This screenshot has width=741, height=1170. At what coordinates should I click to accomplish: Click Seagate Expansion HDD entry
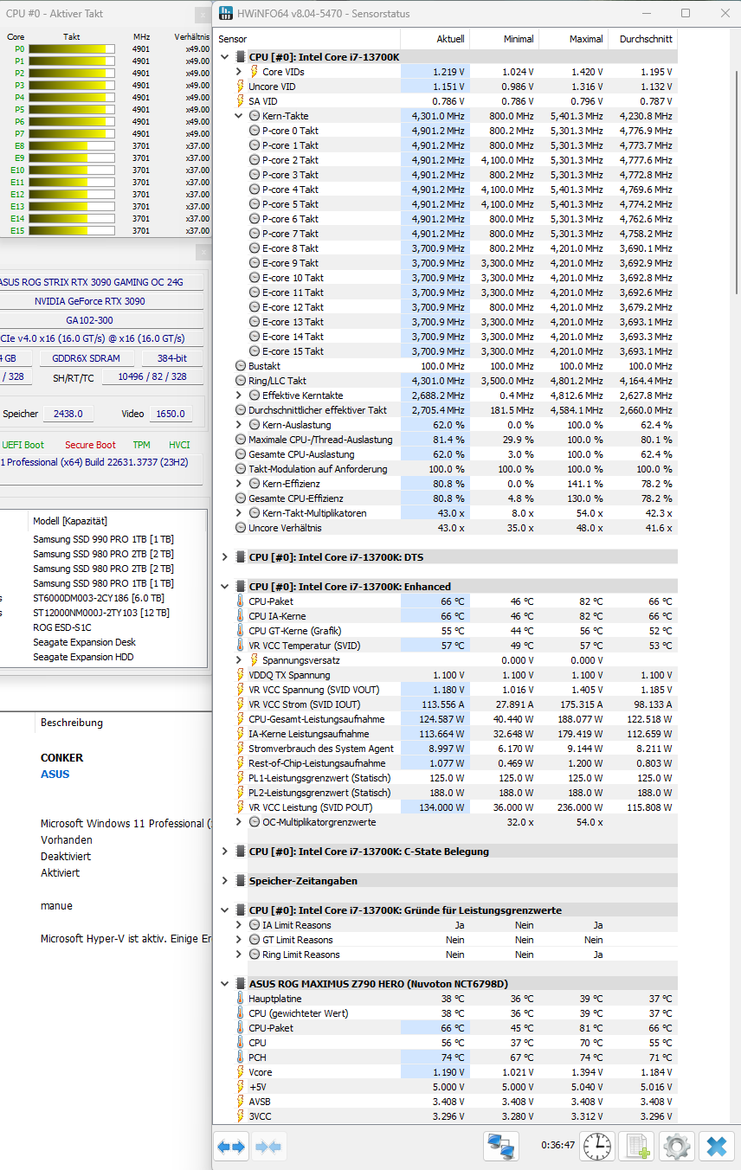click(x=83, y=657)
